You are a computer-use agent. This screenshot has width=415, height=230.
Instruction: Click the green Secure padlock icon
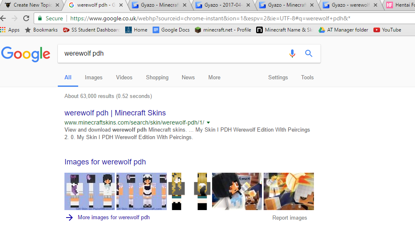coord(40,18)
